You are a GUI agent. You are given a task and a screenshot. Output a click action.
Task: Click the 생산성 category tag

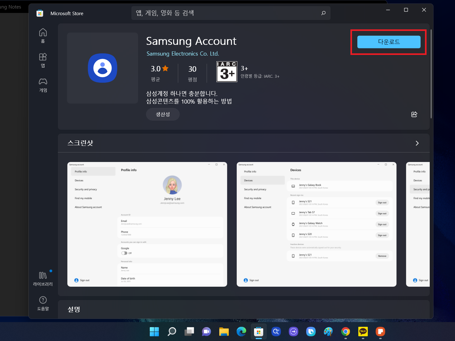[163, 114]
